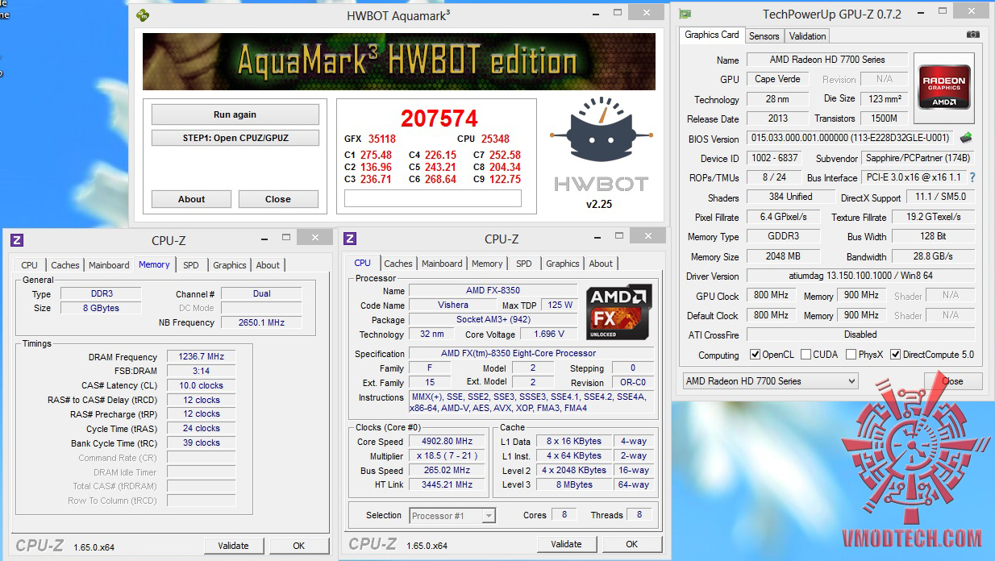Click the Bus Interface question mark icon
995x561 pixels.
pos(972,177)
